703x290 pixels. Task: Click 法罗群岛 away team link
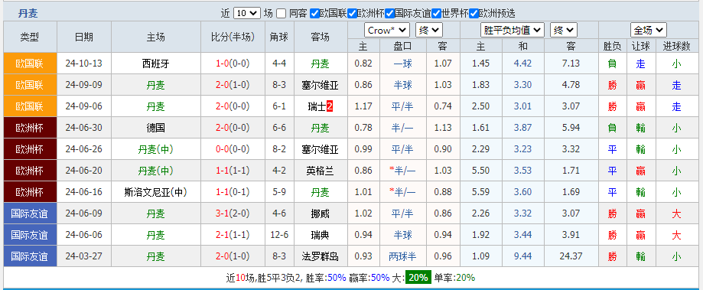pyautogui.click(x=320, y=257)
